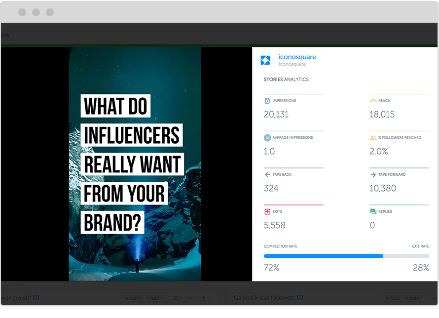Screen dimensions: 439x318
Task: Click the Exits door icon
Action: [x=267, y=211]
